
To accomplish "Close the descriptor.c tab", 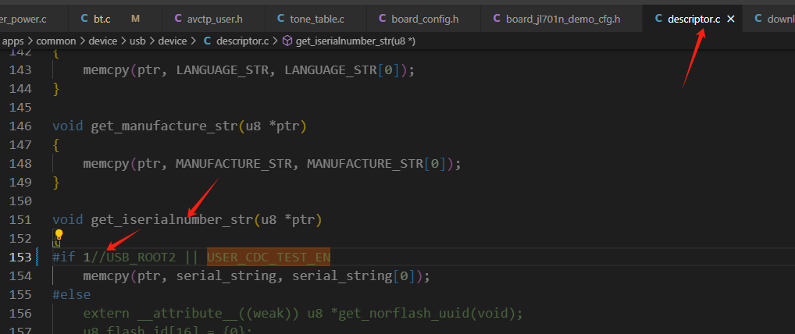I will 731,20.
